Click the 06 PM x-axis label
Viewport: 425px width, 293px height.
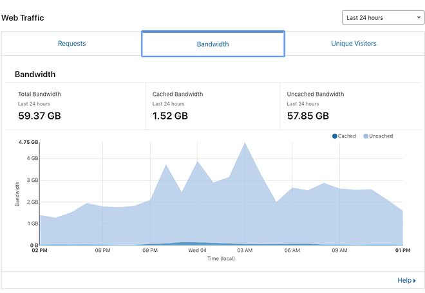click(103, 250)
